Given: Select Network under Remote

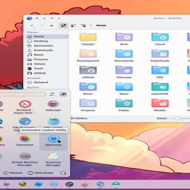Looking at the screenshot, I should [x=47, y=83].
